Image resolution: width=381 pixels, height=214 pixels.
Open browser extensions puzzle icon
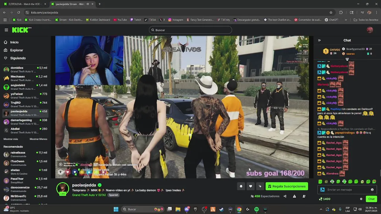(x=341, y=12)
